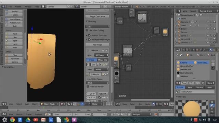Collapse the Preview panel

(x=177, y=97)
